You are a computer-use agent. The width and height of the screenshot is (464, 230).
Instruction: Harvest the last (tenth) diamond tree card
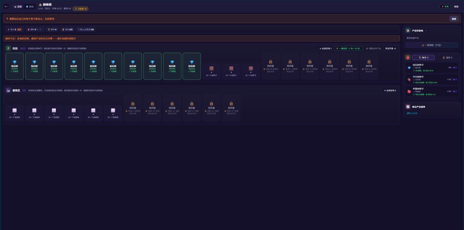pos(192,66)
